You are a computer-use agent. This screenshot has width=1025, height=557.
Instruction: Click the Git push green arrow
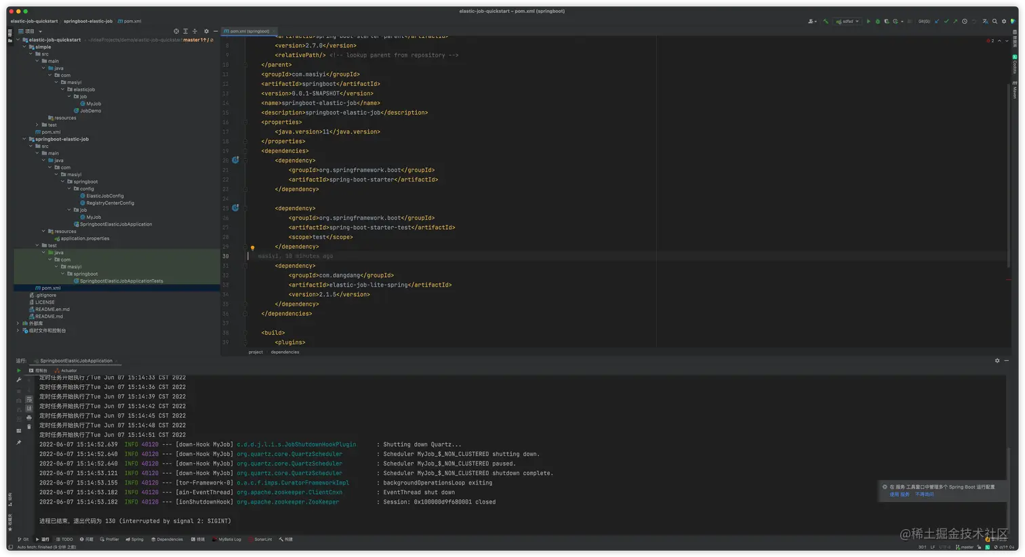click(x=955, y=22)
